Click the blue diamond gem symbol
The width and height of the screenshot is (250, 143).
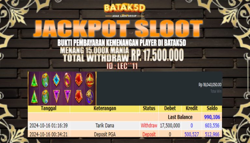point(56,80)
